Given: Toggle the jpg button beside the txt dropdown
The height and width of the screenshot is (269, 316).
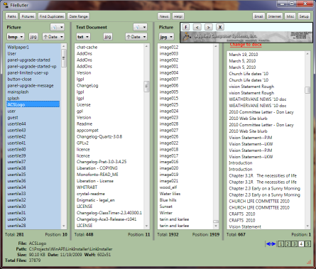Looking at the screenshot, I should click(108, 37).
